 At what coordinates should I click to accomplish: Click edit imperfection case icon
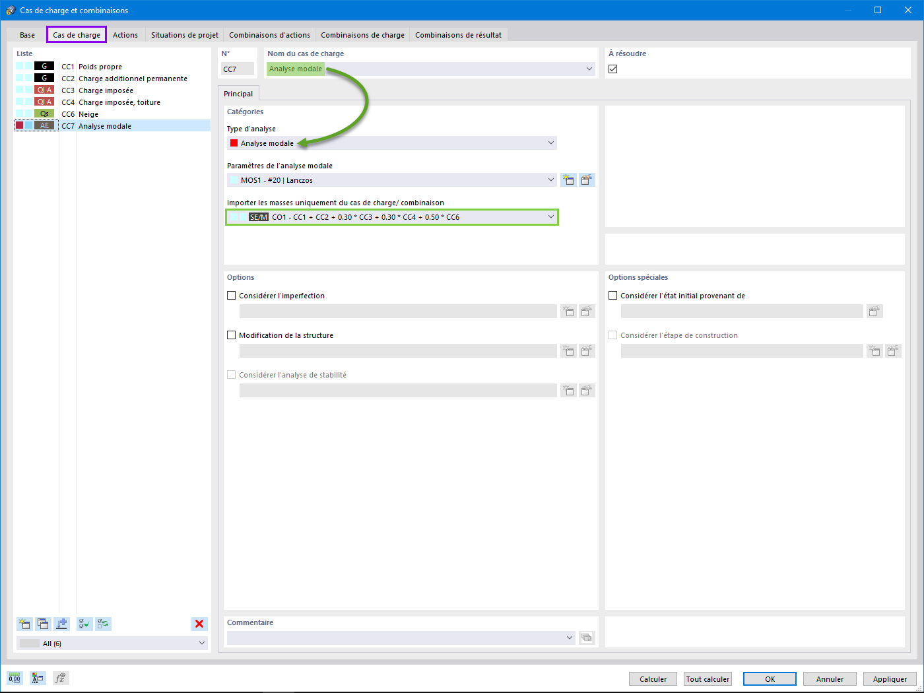[587, 311]
